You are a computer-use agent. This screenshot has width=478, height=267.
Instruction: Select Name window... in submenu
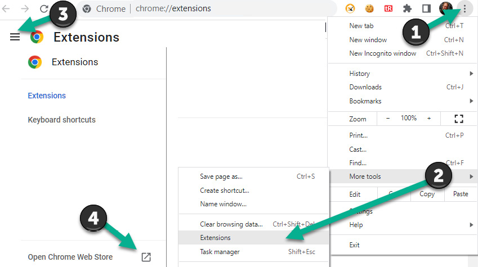coord(254,204)
